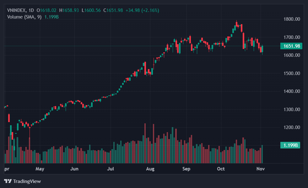308x188 pixels.
Task: Click the May label on time axis
Action: [40, 169]
